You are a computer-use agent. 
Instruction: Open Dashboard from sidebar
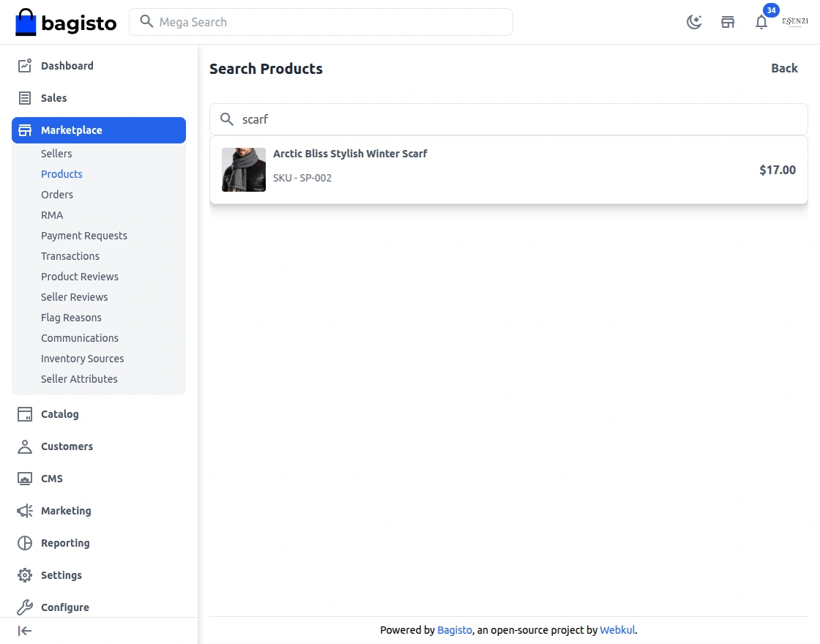point(67,66)
